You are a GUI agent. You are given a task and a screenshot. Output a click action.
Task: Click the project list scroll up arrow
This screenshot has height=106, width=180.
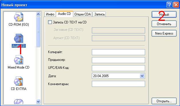coord(38,14)
